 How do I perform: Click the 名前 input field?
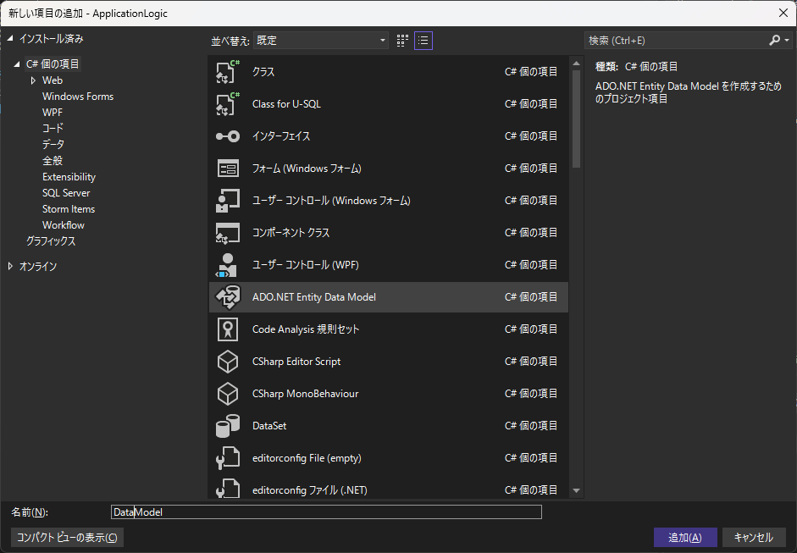[326, 512]
